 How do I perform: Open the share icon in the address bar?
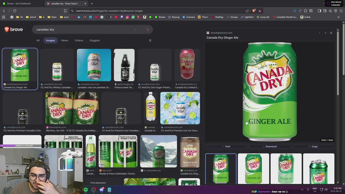point(247,11)
